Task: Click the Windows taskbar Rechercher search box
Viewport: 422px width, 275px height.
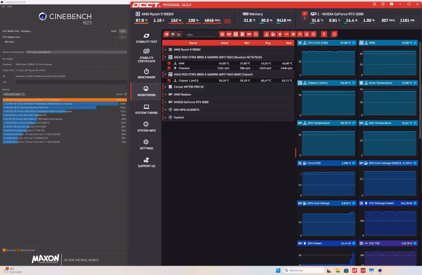Action: [304, 270]
